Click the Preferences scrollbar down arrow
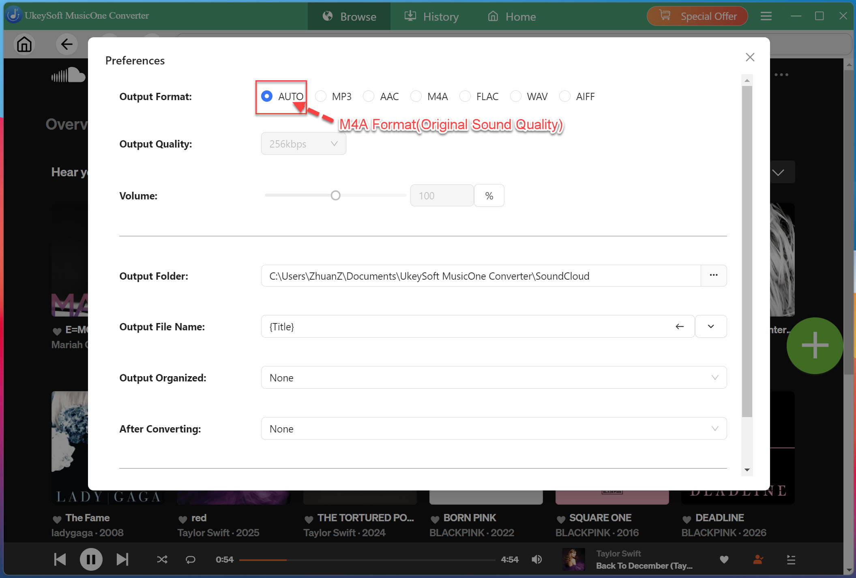 (747, 470)
